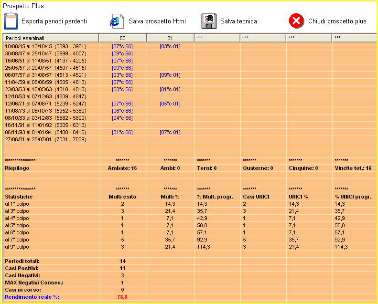The image size is (378, 304).
Task: Click the floppy disk save icon
Action: click(x=209, y=21)
